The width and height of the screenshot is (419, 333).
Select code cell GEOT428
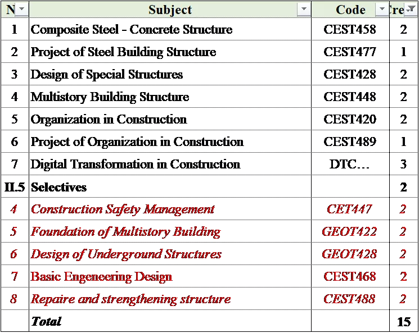(350, 254)
